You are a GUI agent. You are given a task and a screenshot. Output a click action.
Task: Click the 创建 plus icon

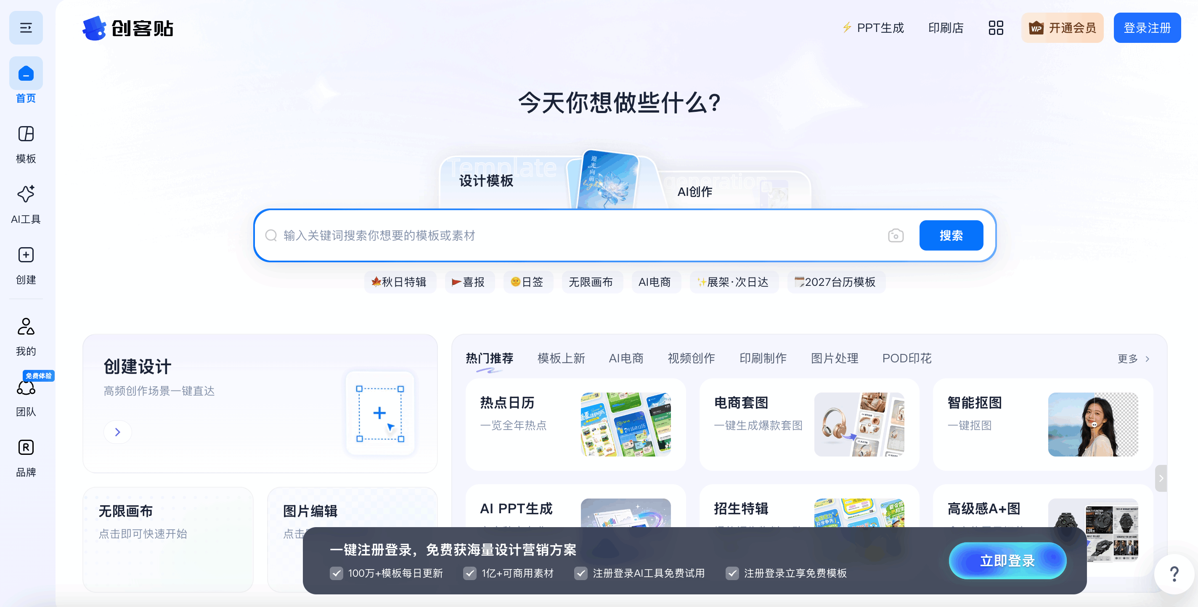tap(26, 255)
